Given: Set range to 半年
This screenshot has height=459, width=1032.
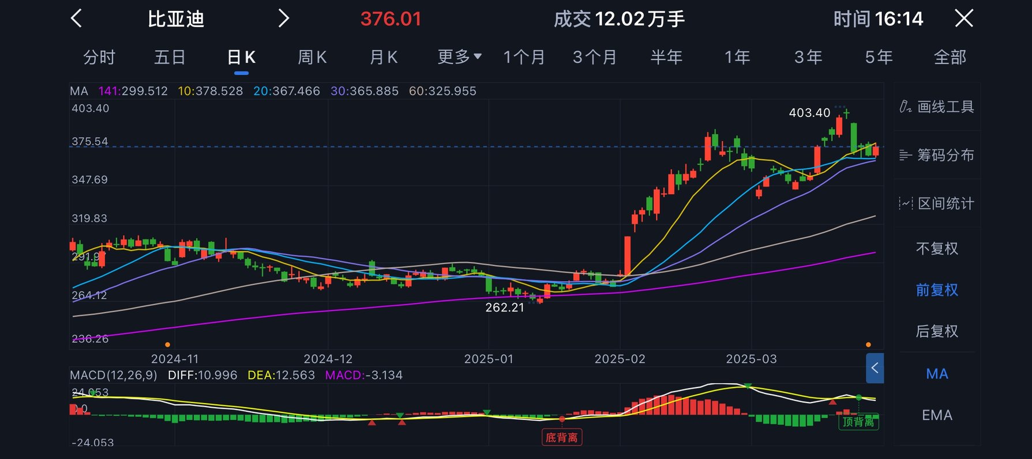Looking at the screenshot, I should [x=666, y=57].
